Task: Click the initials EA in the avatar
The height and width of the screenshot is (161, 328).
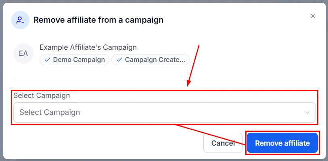Action: tap(23, 53)
